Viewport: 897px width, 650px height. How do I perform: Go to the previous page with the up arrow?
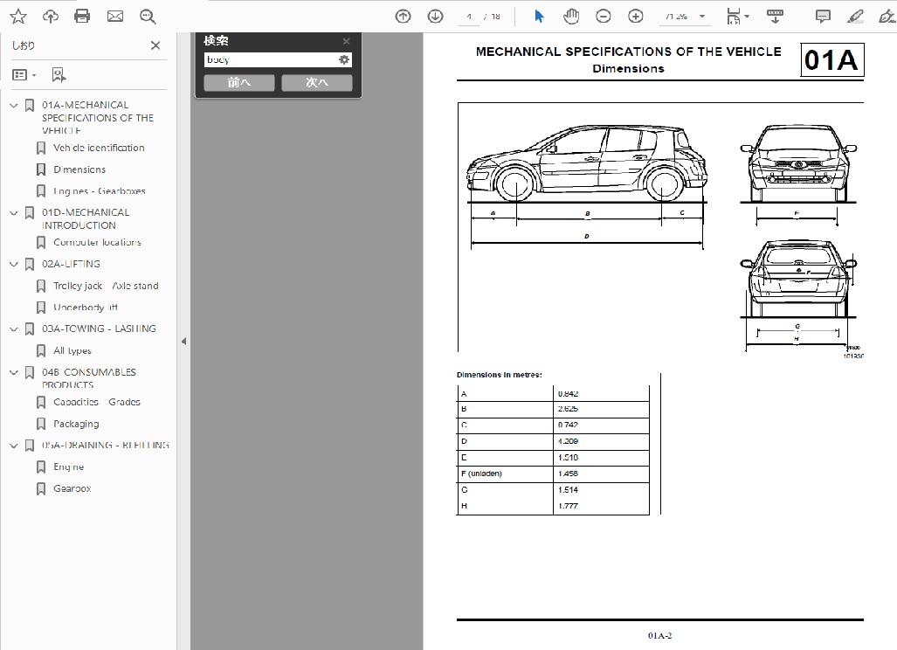tap(403, 17)
